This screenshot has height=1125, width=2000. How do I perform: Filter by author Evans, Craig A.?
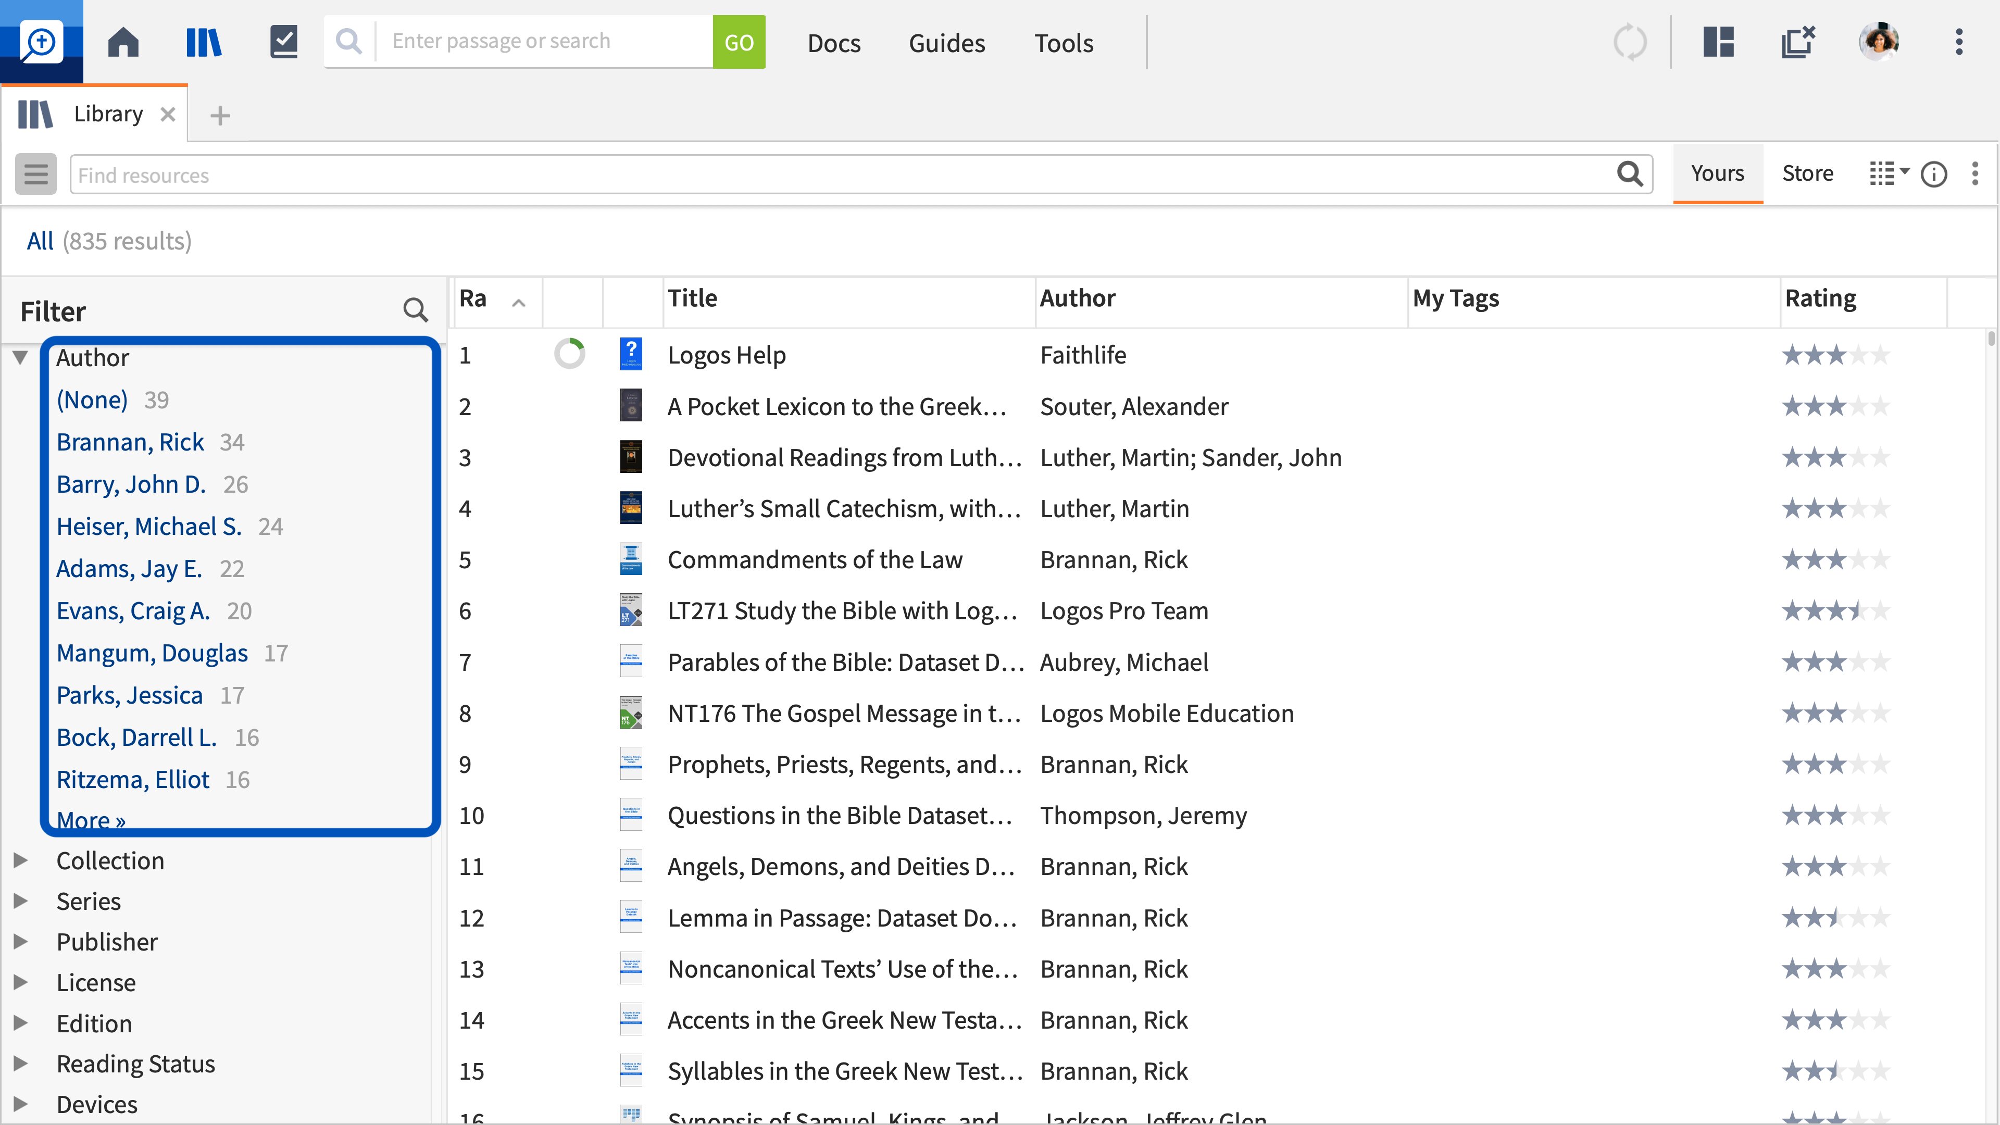(x=133, y=611)
